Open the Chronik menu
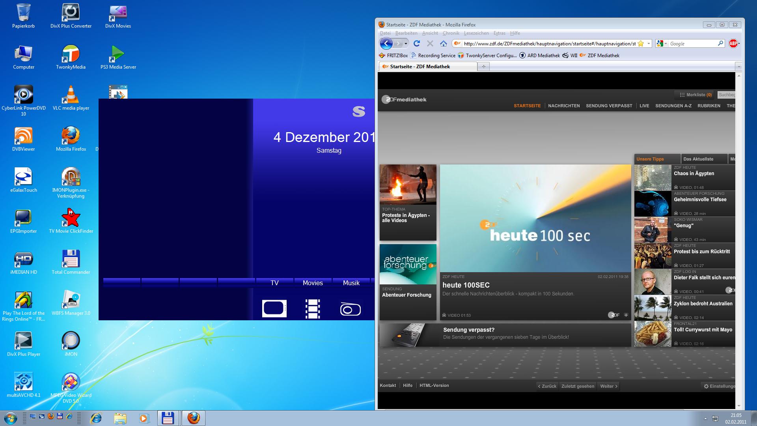 point(451,33)
